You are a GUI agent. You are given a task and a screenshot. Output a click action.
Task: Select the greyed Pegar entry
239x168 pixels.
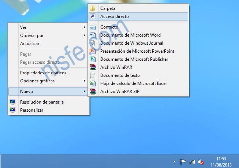click(x=48, y=54)
